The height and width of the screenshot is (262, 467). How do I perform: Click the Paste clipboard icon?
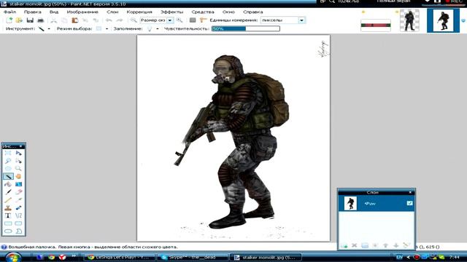(74, 20)
